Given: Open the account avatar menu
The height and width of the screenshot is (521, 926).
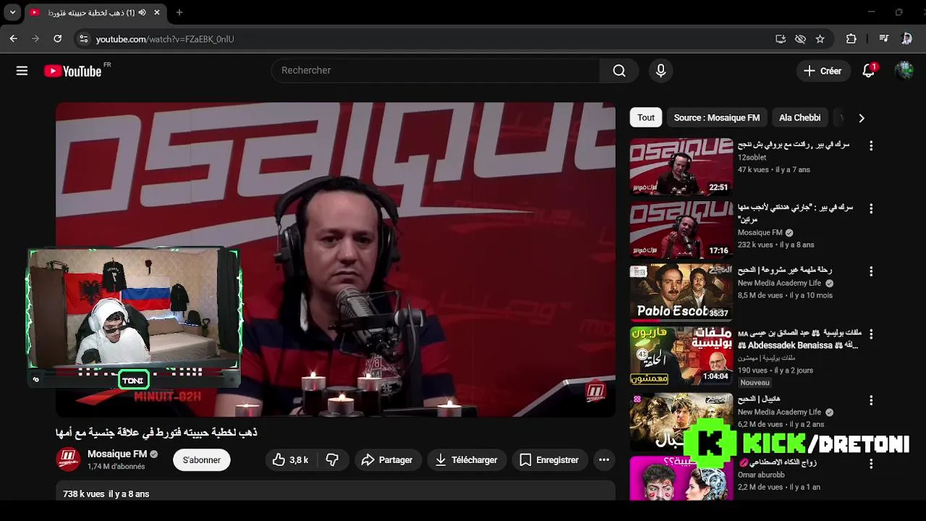Looking at the screenshot, I should pyautogui.click(x=904, y=70).
